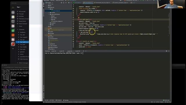Open the Pull Requests vertical tool tab
186x105 pixels.
[x=44, y=13]
